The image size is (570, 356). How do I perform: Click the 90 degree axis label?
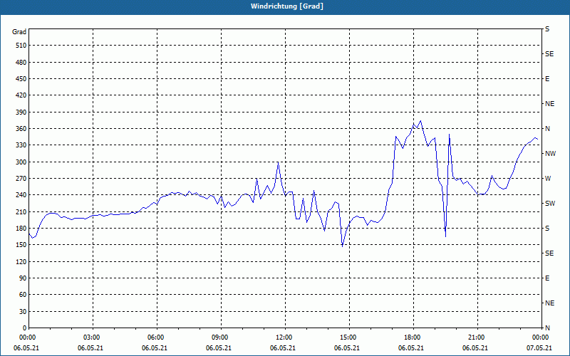coord(23,278)
